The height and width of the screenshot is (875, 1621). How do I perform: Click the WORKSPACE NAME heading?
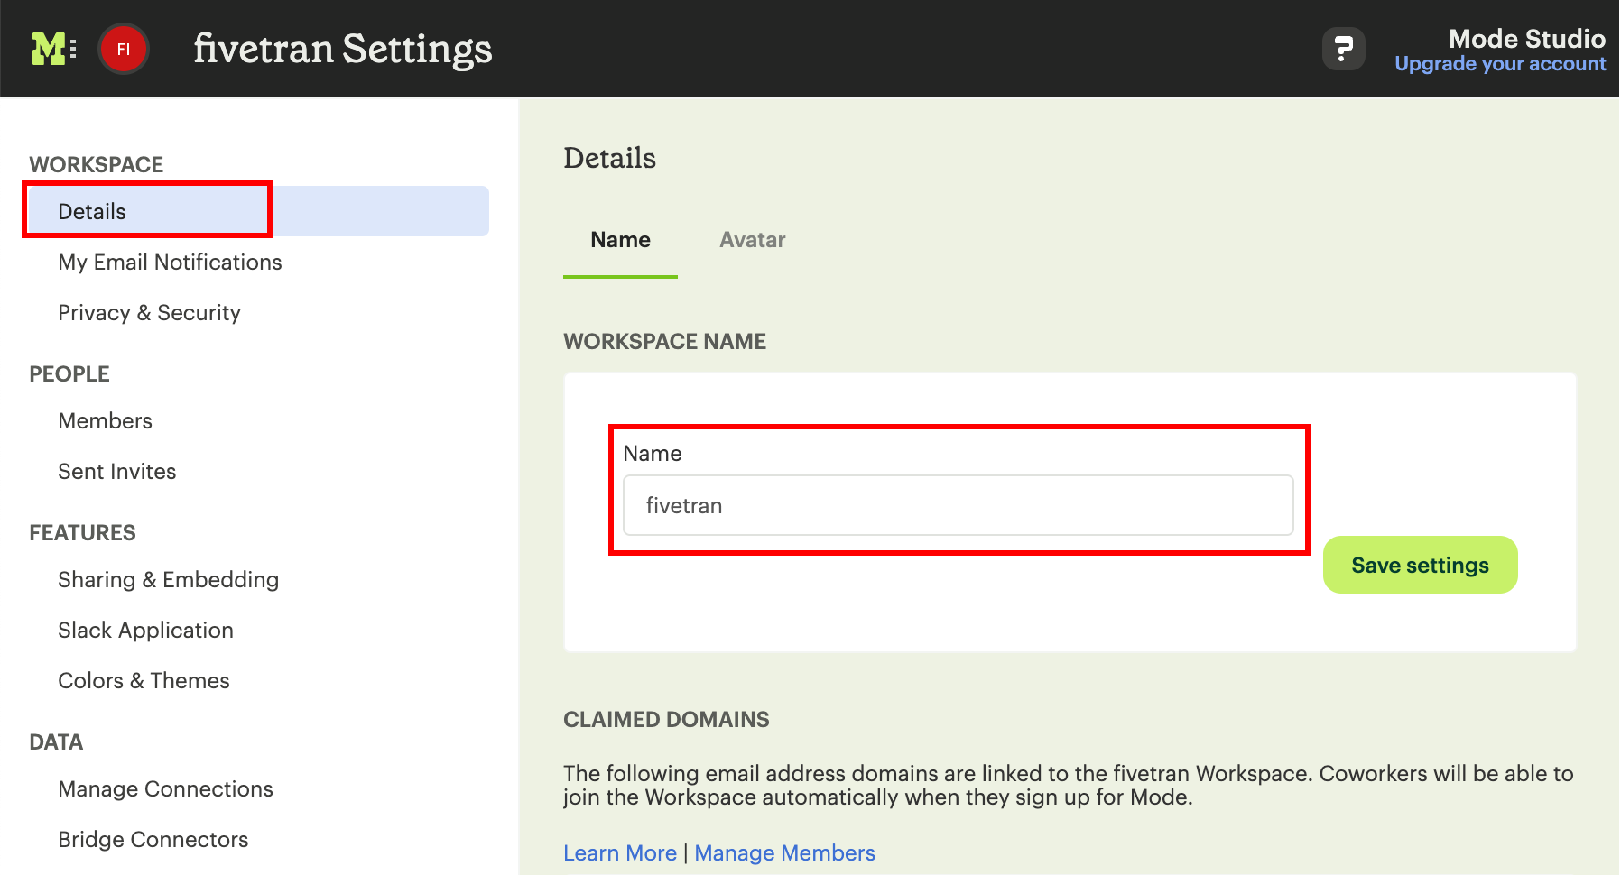coord(664,342)
